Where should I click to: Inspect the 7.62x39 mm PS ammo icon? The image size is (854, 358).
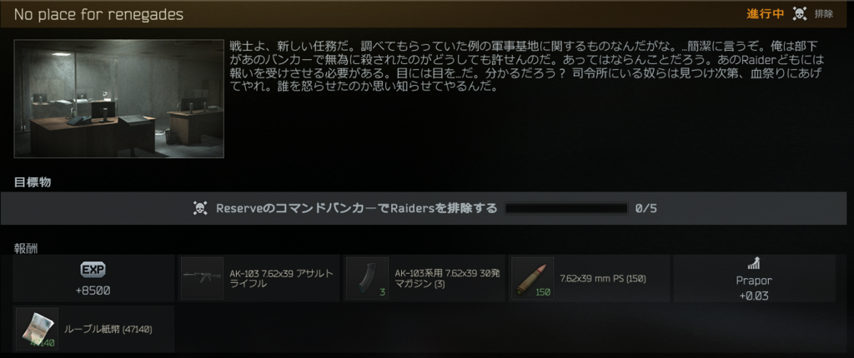pos(532,278)
